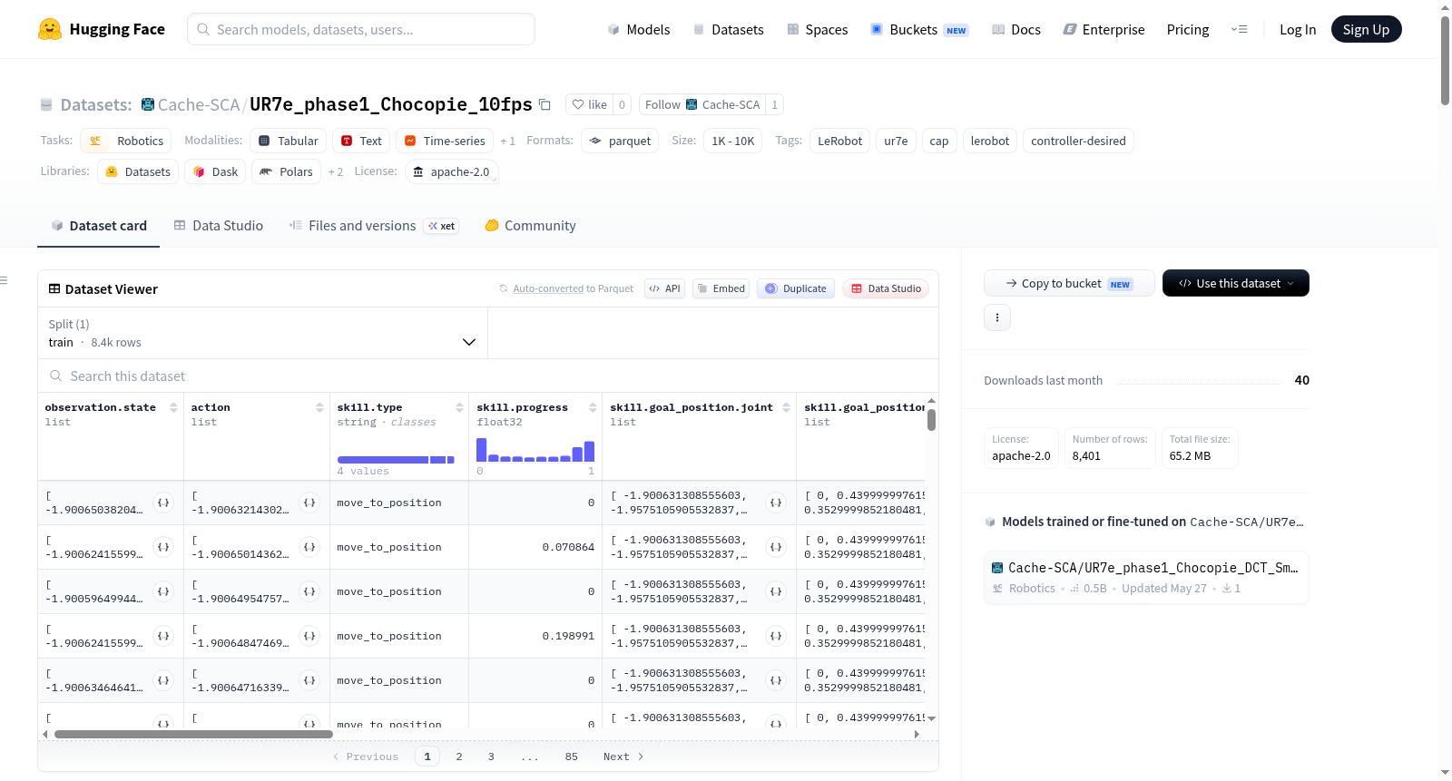Image resolution: width=1452 pixels, height=781 pixels.
Task: Open the Community tab
Action: pyautogui.click(x=530, y=226)
